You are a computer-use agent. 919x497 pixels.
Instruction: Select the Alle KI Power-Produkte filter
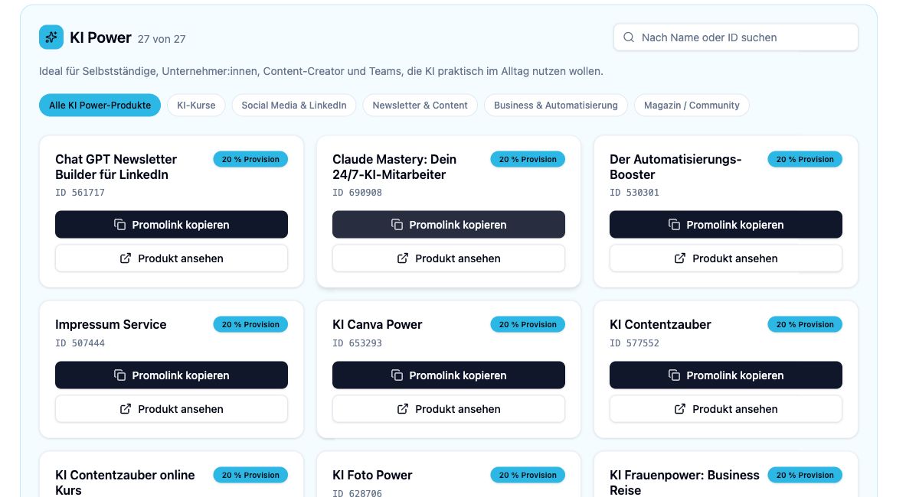coord(100,106)
